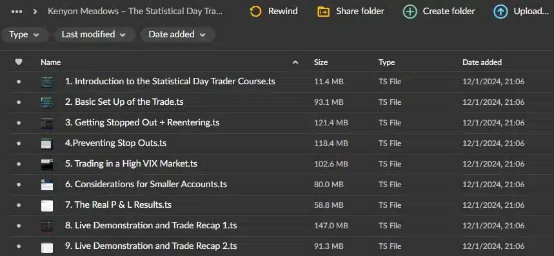Screen dimensions: 554x256
Task: Toggle the Name sort direction arrow
Action: tap(295, 62)
